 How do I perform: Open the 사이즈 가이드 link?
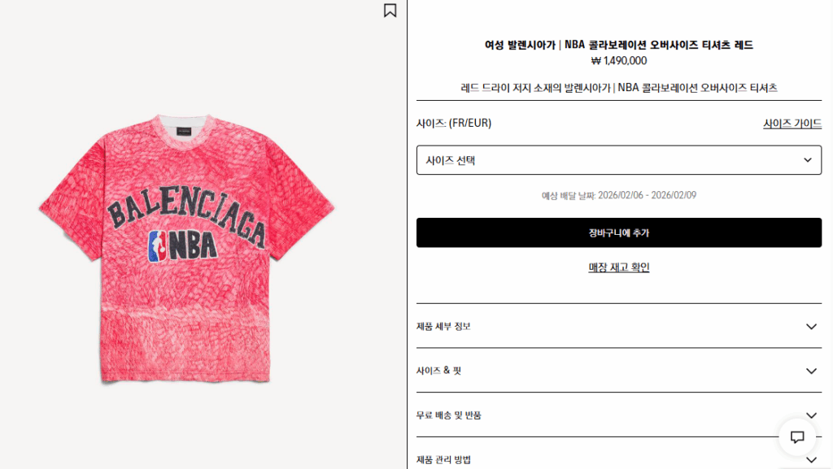(792, 124)
